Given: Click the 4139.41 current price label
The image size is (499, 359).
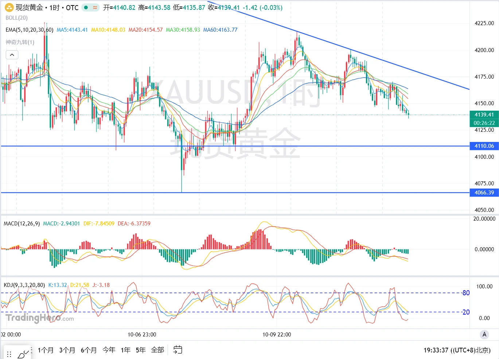Looking at the screenshot, I should pos(484,115).
